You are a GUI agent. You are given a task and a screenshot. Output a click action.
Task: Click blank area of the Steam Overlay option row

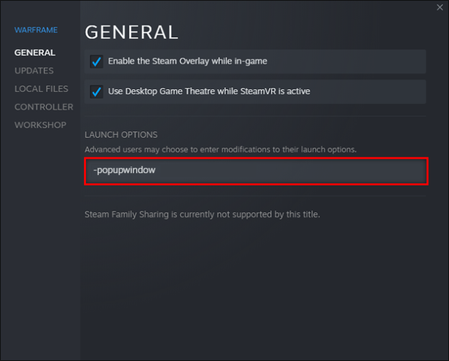351,61
